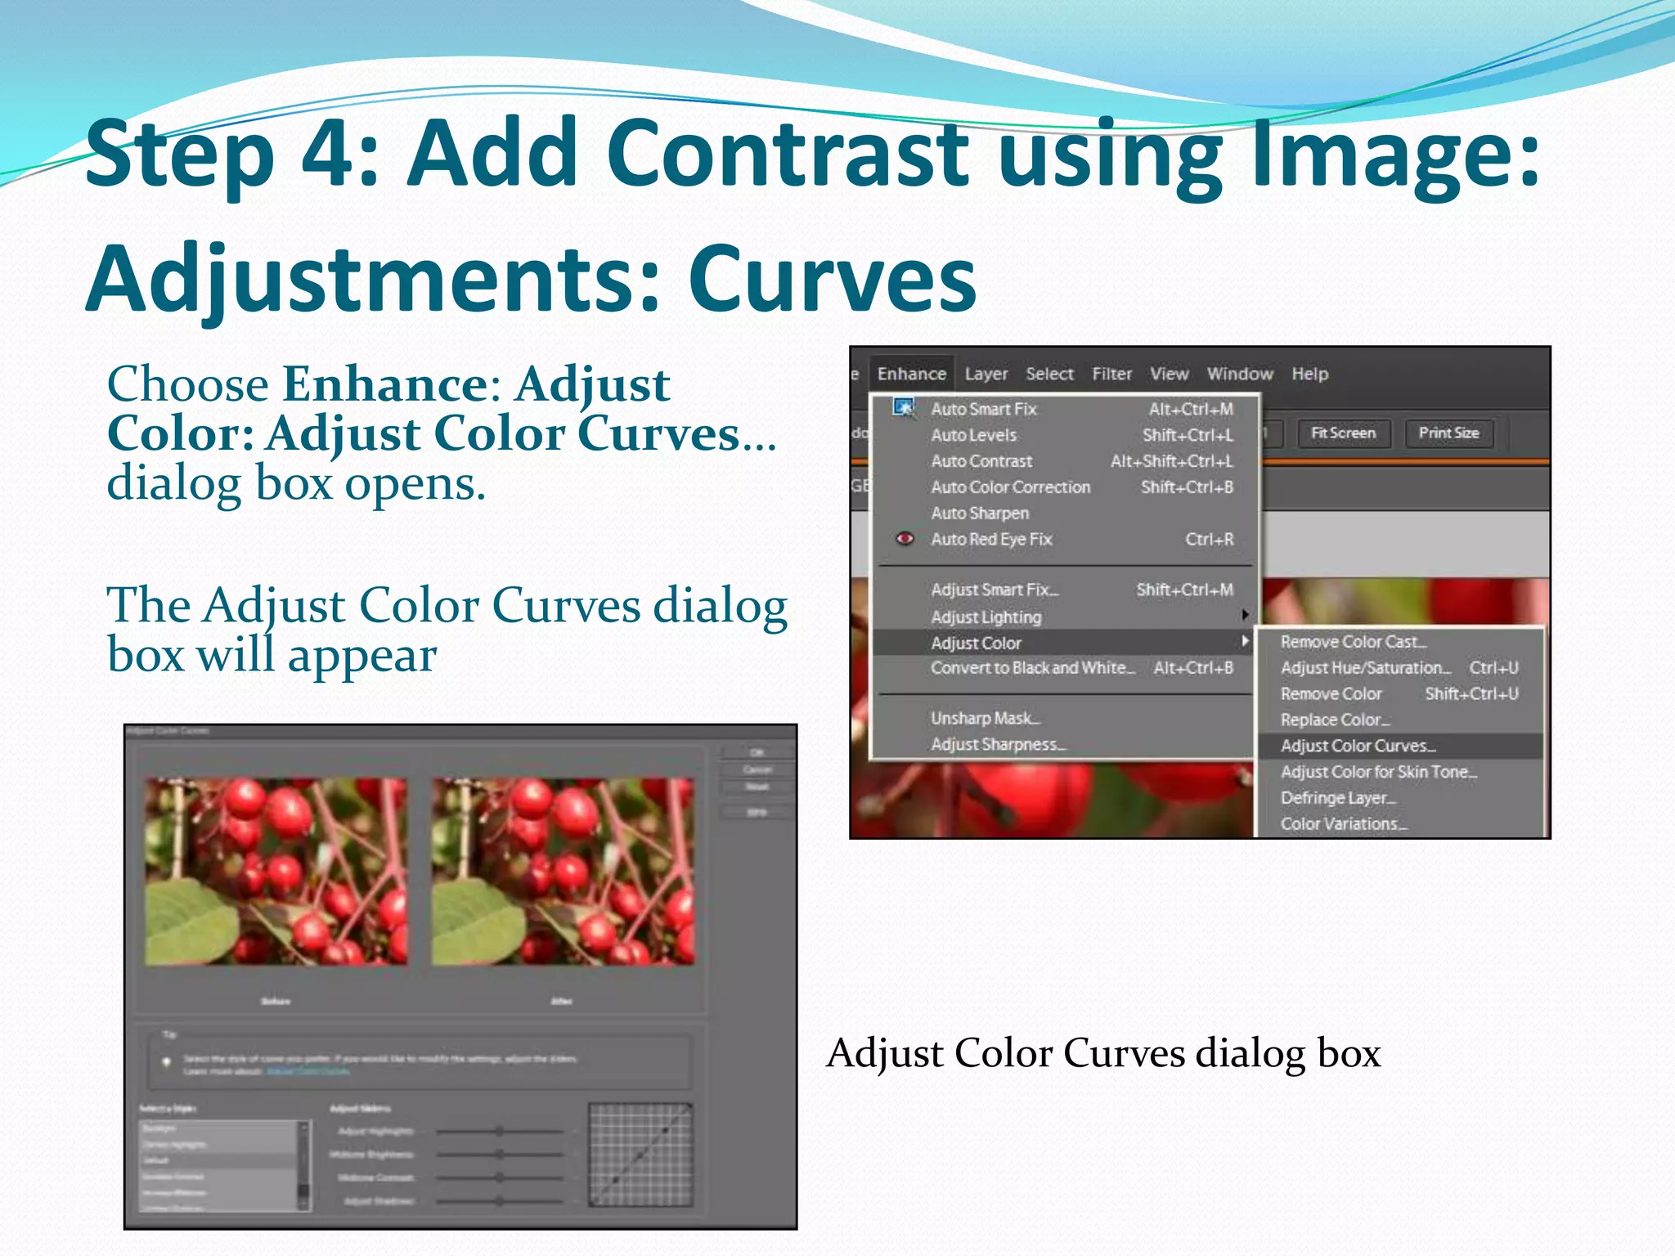The width and height of the screenshot is (1675, 1256).
Task: Click the style list scrollbar
Action: pos(304,1166)
